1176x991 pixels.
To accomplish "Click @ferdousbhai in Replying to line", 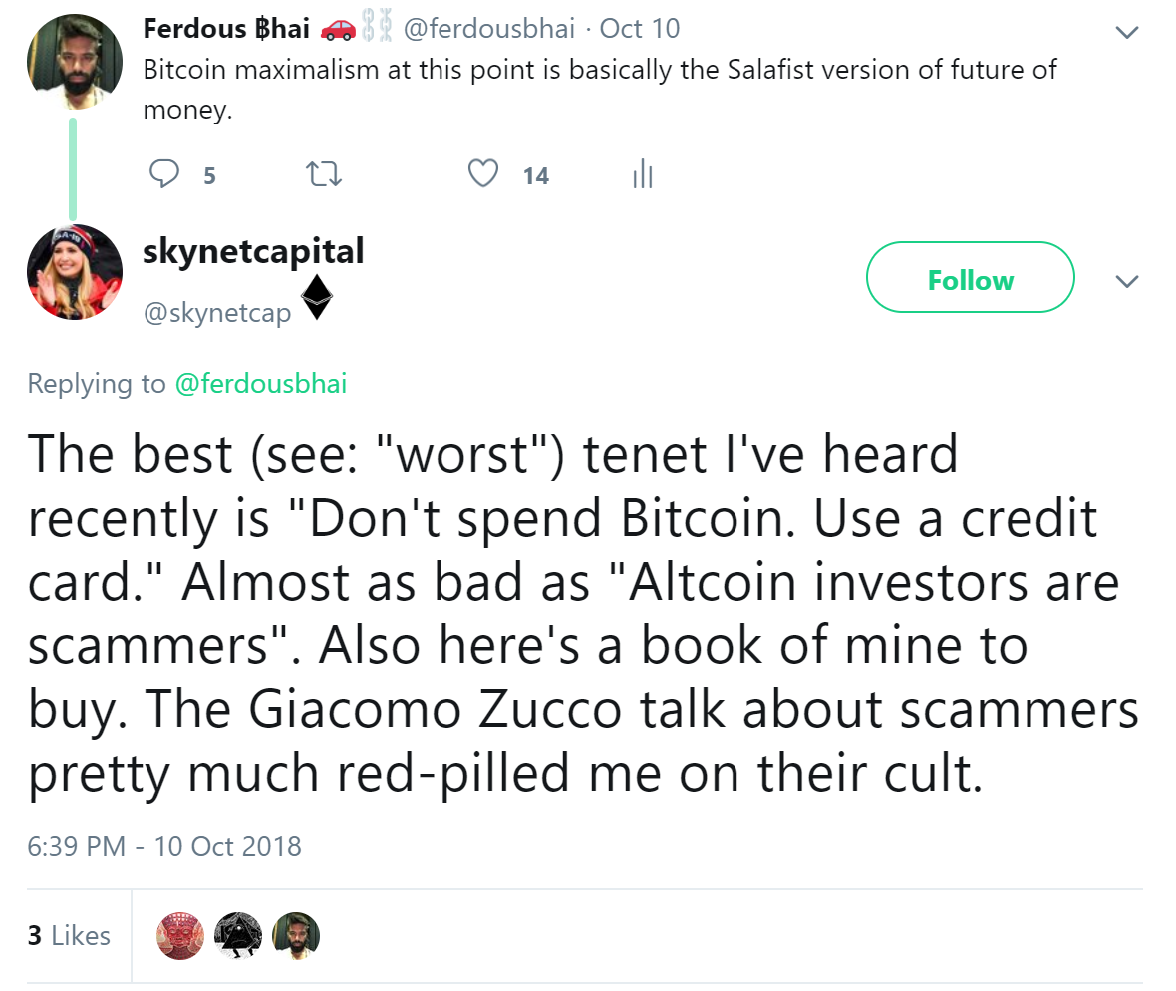I will click(261, 384).
